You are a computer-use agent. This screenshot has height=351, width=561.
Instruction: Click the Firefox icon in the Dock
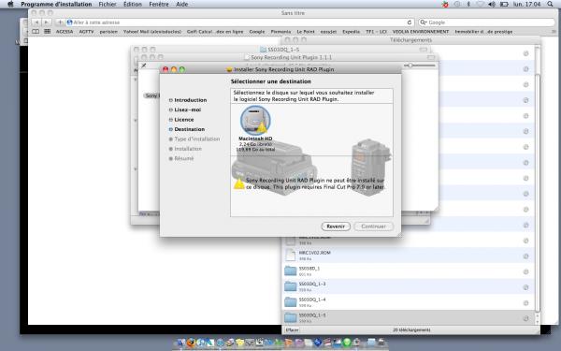191,343
